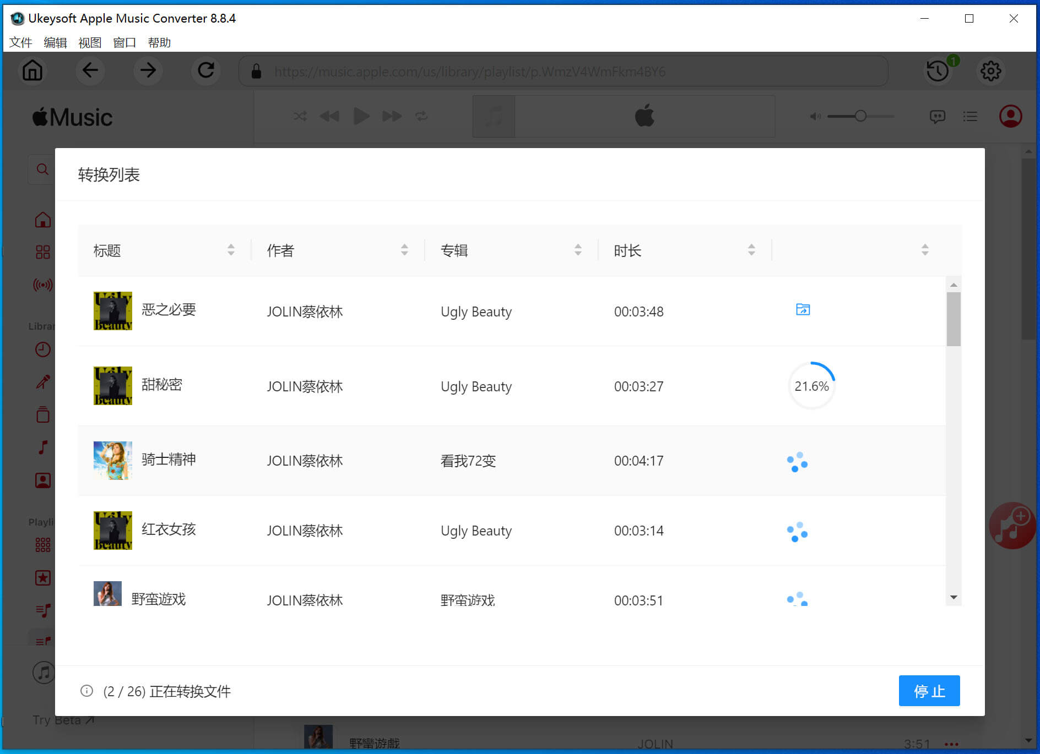Open the 编辑 menu
This screenshot has width=1040, height=754.
(55, 42)
